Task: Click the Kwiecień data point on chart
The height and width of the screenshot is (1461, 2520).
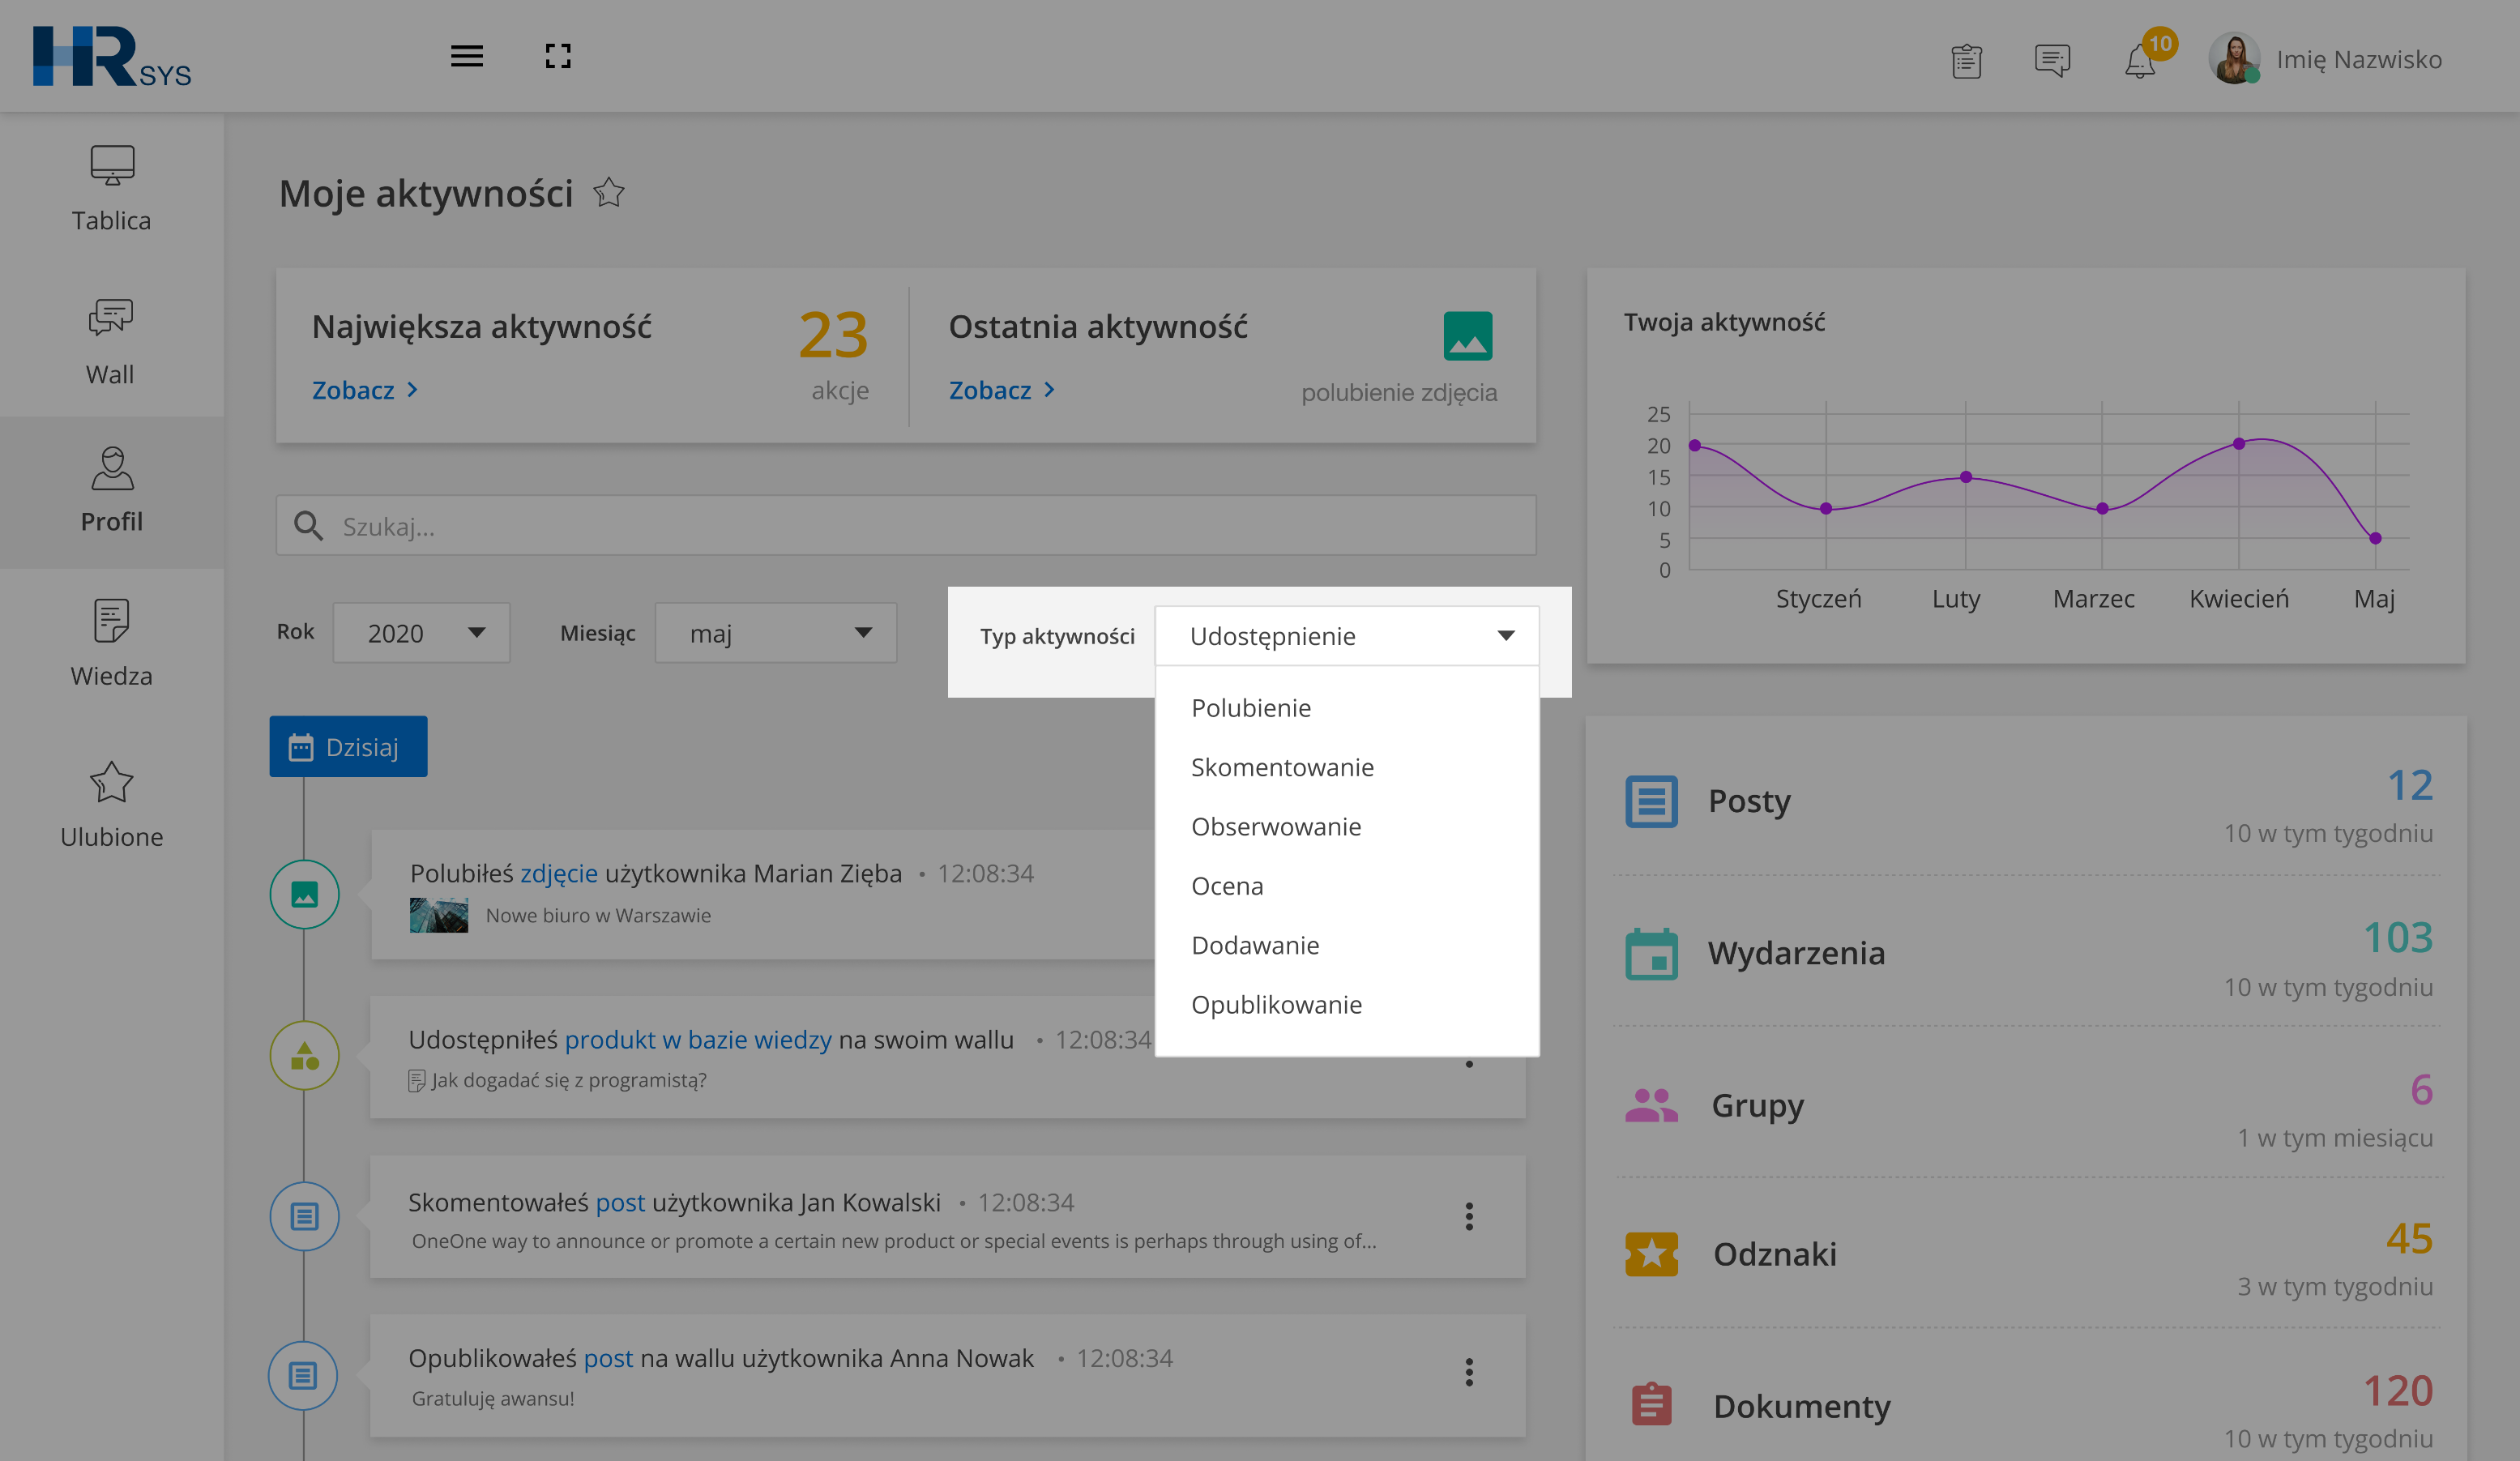Action: pos(2239,444)
